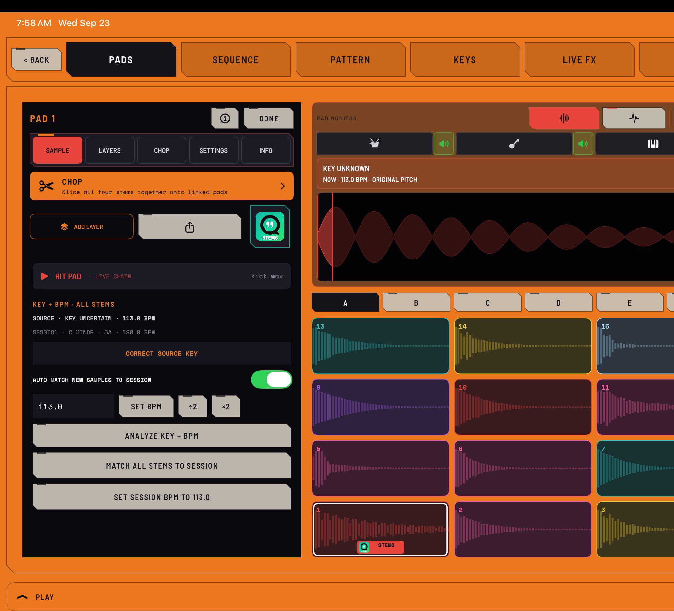Viewport: 674px width, 611px height.
Task: Click the Set BPM button
Action: click(146, 406)
